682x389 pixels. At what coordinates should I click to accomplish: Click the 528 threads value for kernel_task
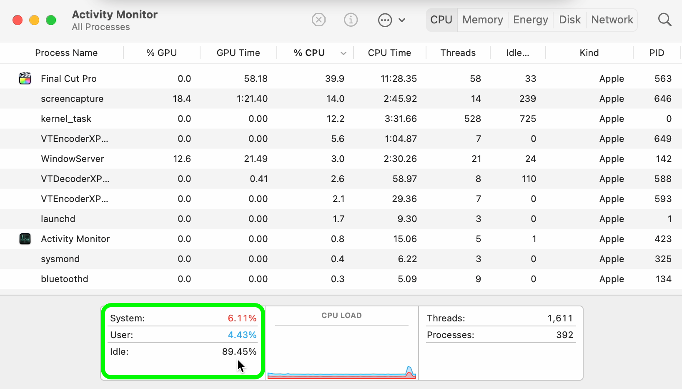point(473,119)
